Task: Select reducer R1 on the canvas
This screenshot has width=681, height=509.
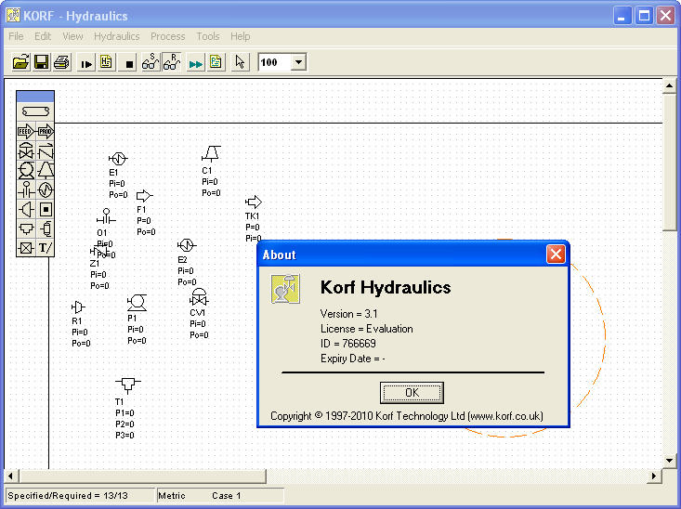Action: click(78, 307)
